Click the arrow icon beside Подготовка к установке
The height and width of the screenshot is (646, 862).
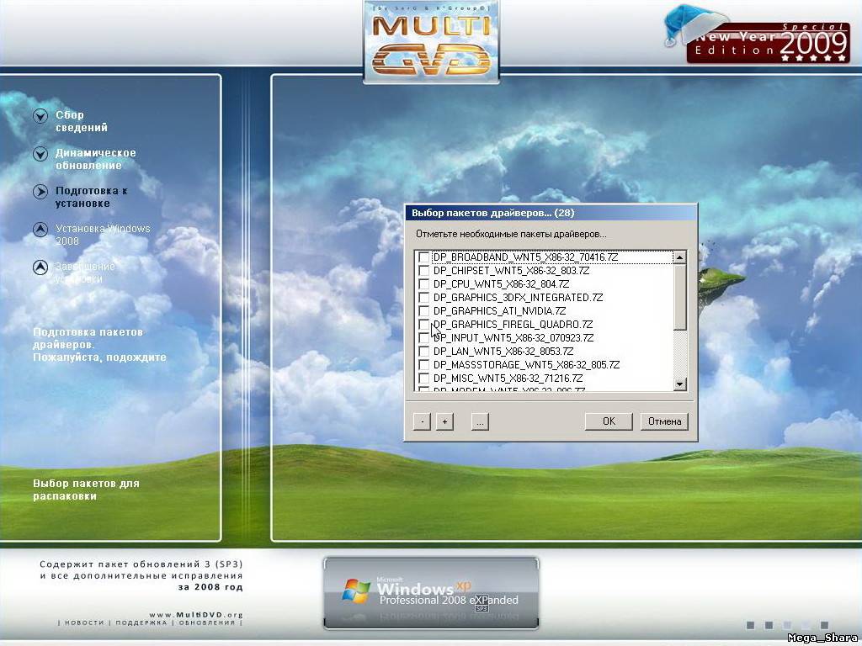tap(40, 192)
